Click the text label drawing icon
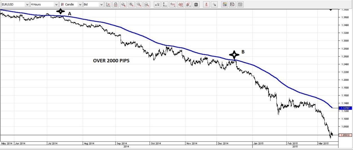This screenshot has width=353, height=150. pyautogui.click(x=181, y=5)
